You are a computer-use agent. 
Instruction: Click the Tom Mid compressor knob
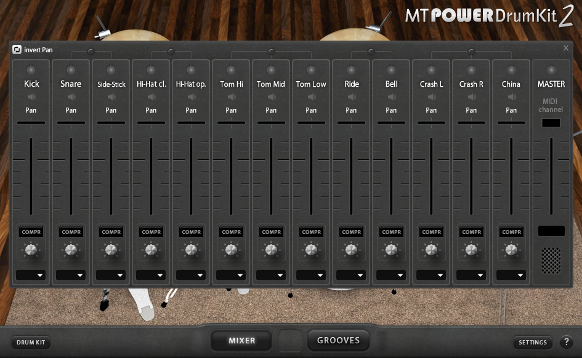coord(272,250)
